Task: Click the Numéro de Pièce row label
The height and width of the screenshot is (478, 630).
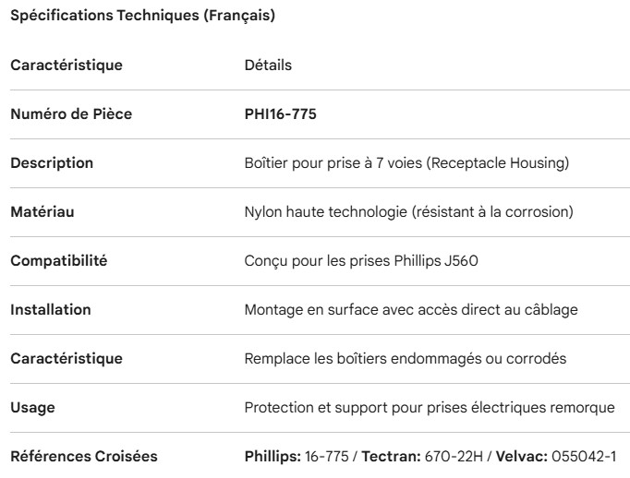Action: 71,114
